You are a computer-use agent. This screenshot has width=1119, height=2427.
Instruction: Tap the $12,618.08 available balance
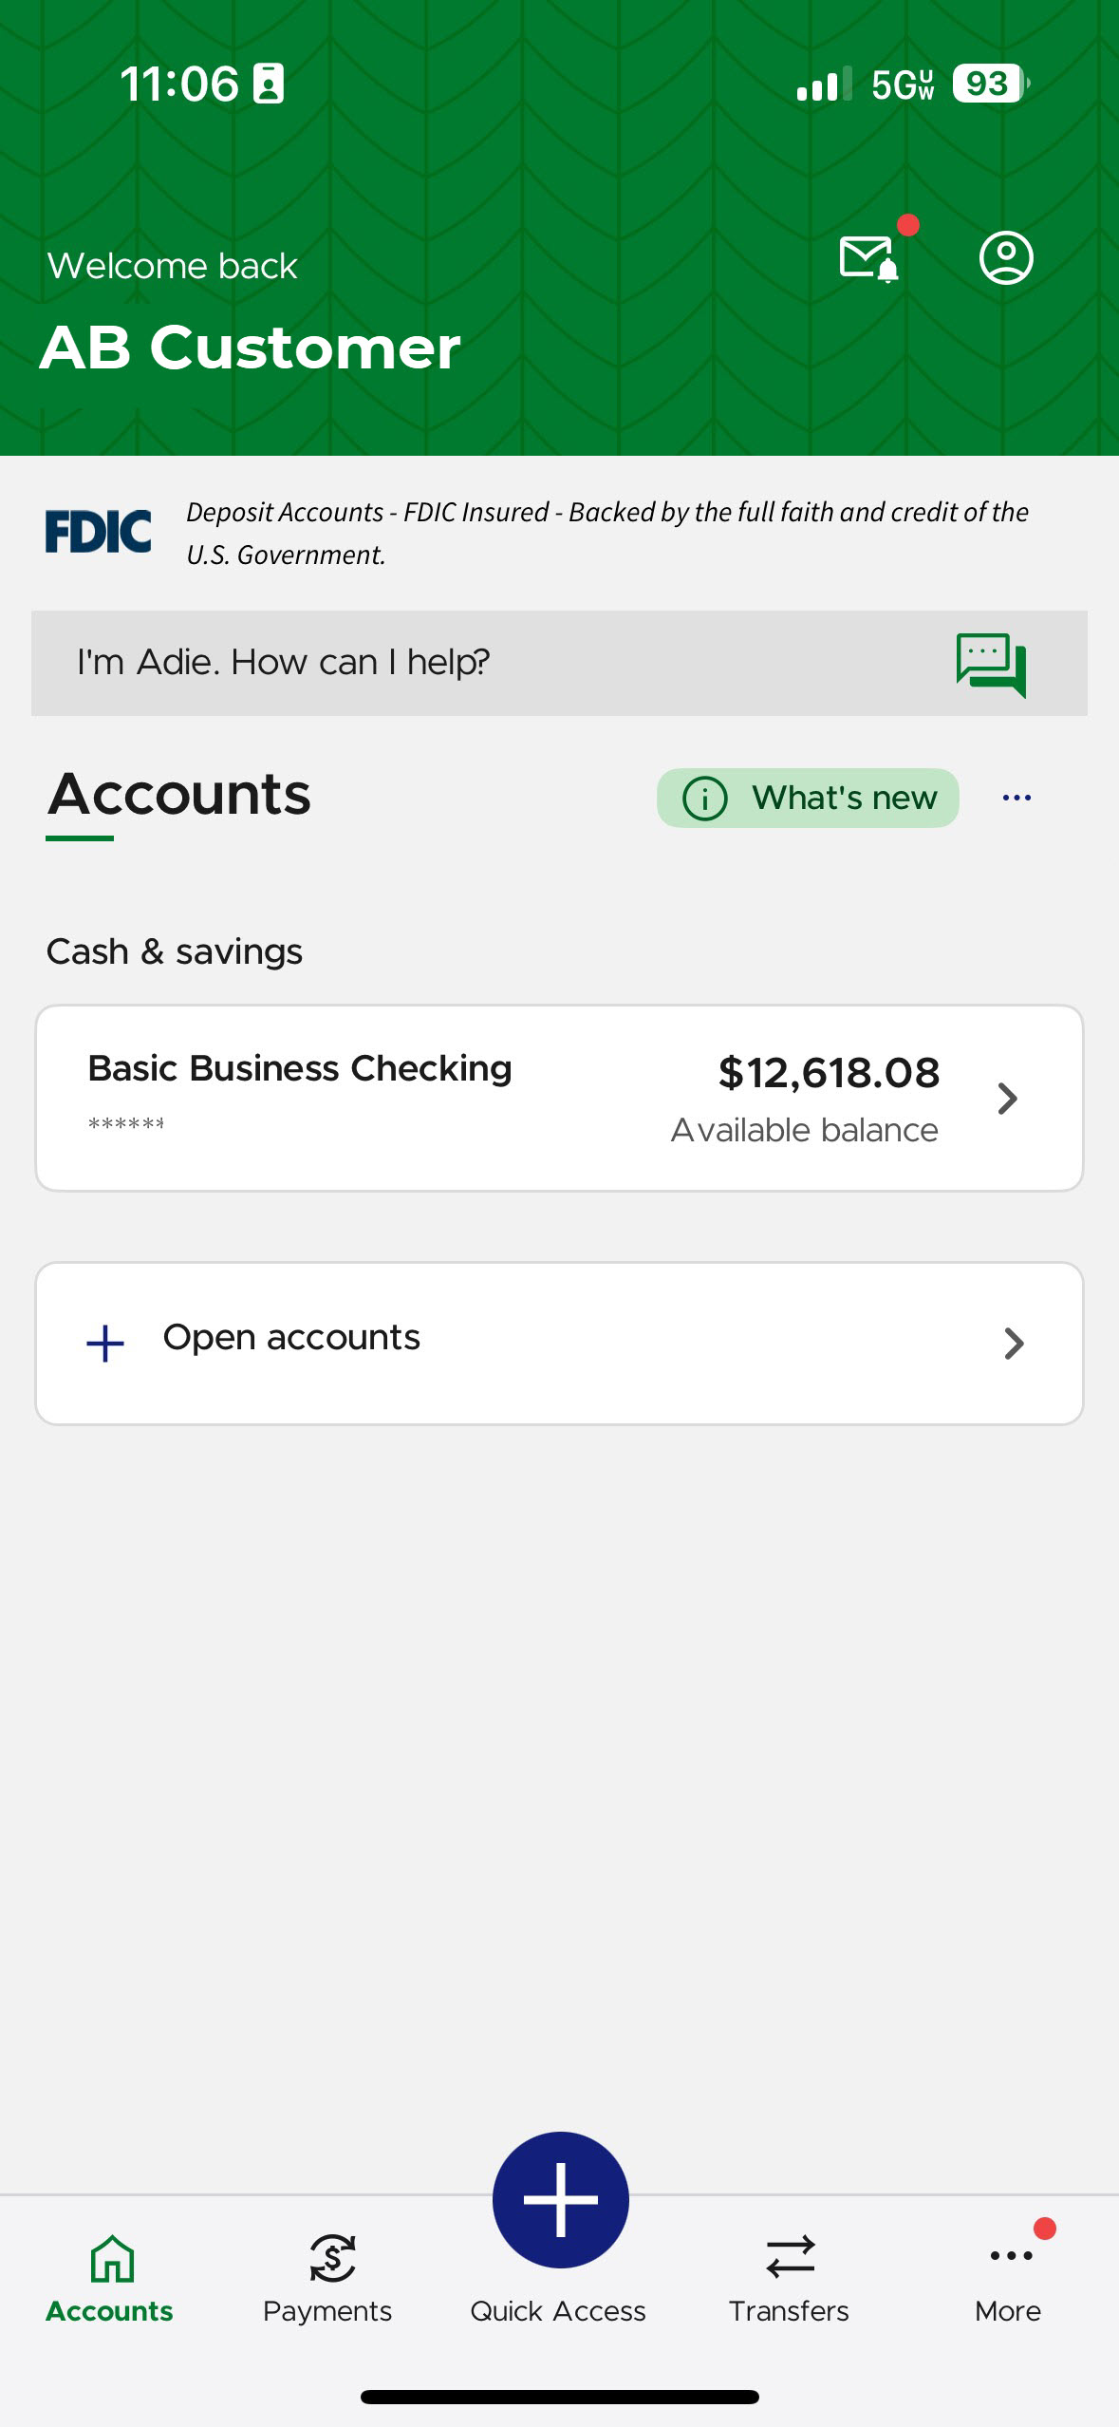point(829,1074)
